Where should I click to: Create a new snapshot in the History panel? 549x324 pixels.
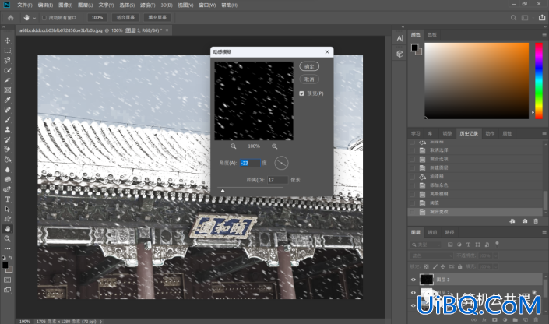(x=525, y=221)
